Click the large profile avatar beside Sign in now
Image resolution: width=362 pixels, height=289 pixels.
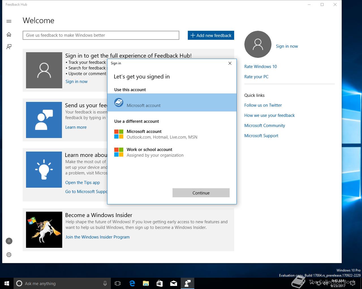[258, 44]
